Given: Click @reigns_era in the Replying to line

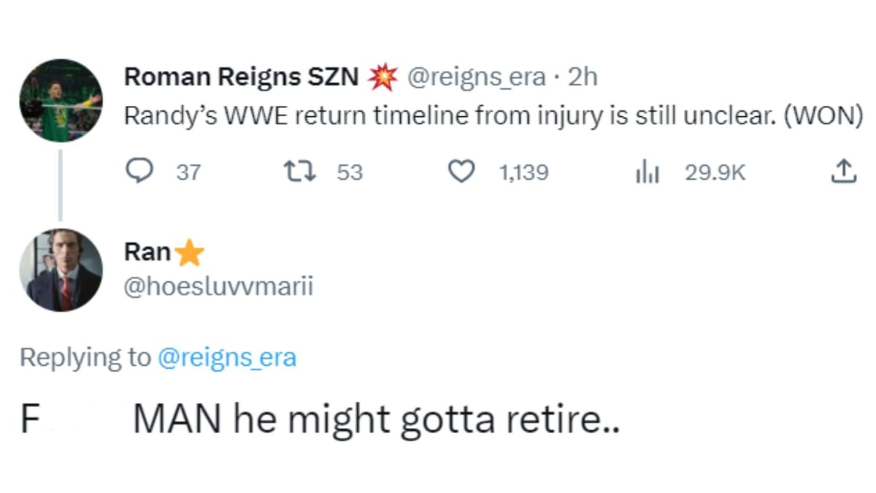Looking at the screenshot, I should [227, 357].
